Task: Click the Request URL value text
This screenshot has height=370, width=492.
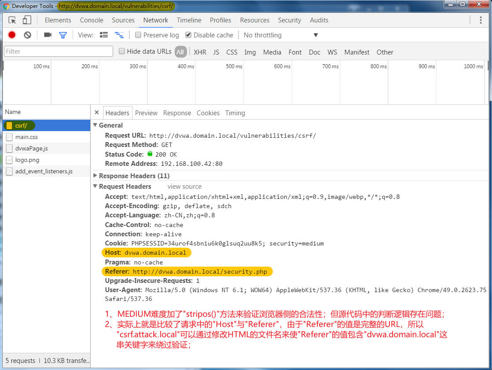Action: click(232, 136)
